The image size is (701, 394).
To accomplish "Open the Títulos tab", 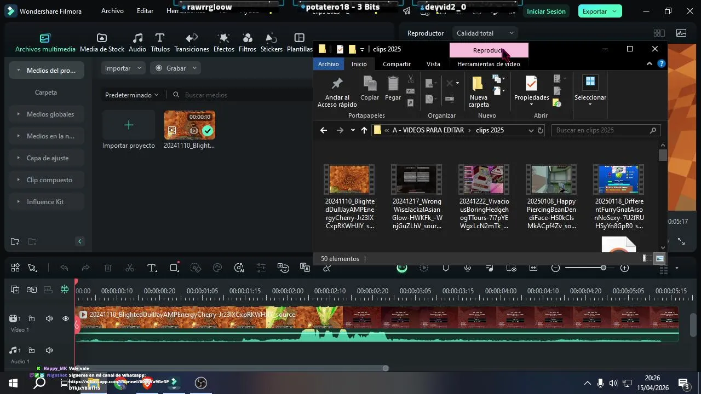I will [160, 43].
